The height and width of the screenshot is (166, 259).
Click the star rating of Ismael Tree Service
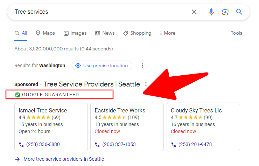[x=38, y=117]
